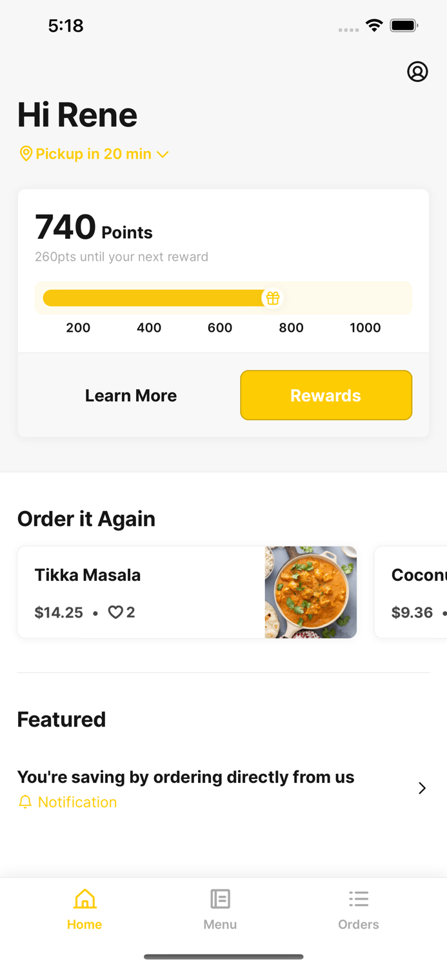
Task: Select the Coconut item card
Action: [x=413, y=592]
